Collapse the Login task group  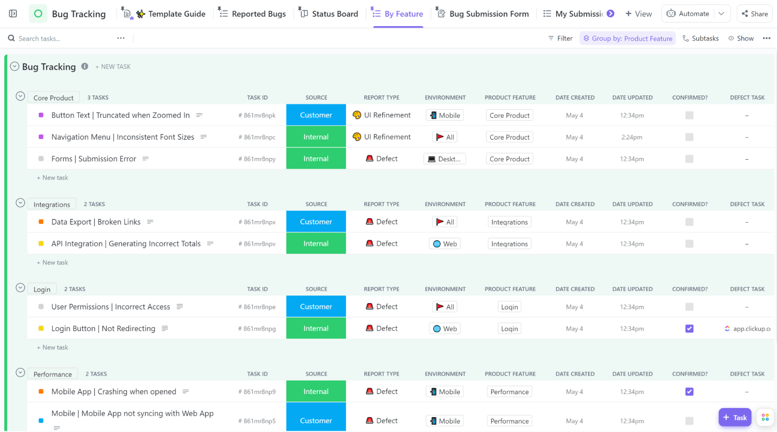point(20,288)
